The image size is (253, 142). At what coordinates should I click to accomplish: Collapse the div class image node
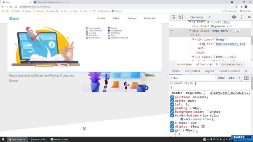(x=193, y=39)
